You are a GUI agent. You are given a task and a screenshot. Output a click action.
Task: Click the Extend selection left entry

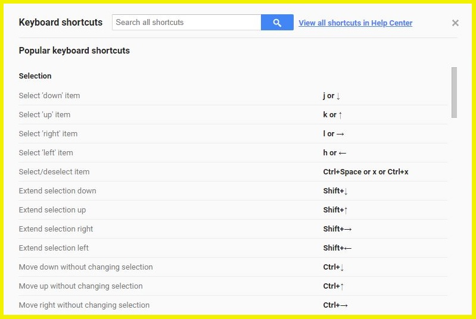pyautogui.click(x=233, y=248)
